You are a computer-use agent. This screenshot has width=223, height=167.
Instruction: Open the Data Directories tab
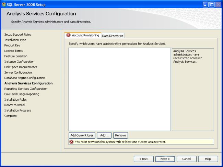(x=113, y=36)
